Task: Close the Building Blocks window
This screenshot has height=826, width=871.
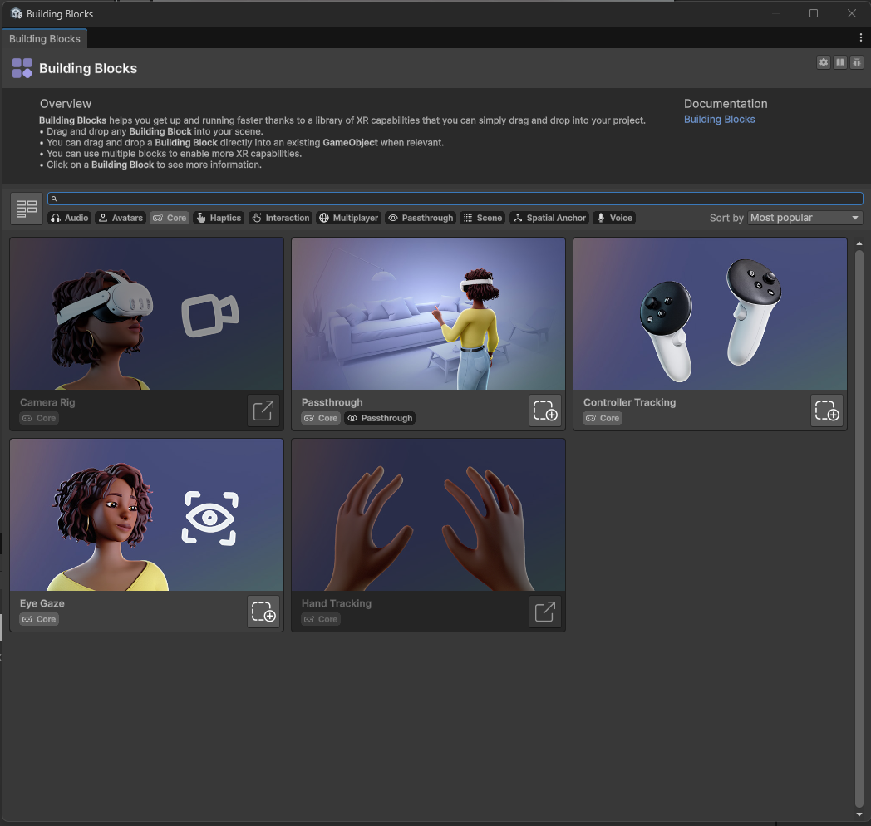Action: (852, 13)
